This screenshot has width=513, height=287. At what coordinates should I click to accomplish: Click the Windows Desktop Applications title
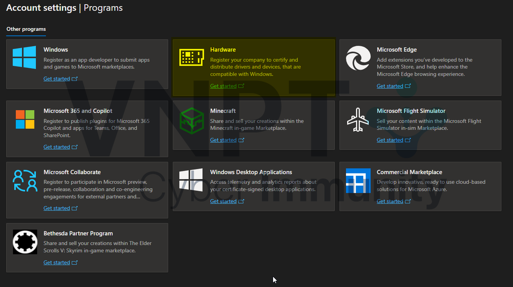(x=251, y=172)
